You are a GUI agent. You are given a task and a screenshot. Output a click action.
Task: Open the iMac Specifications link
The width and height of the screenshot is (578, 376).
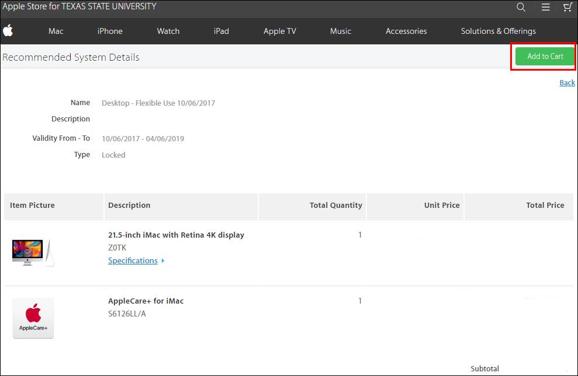point(133,261)
